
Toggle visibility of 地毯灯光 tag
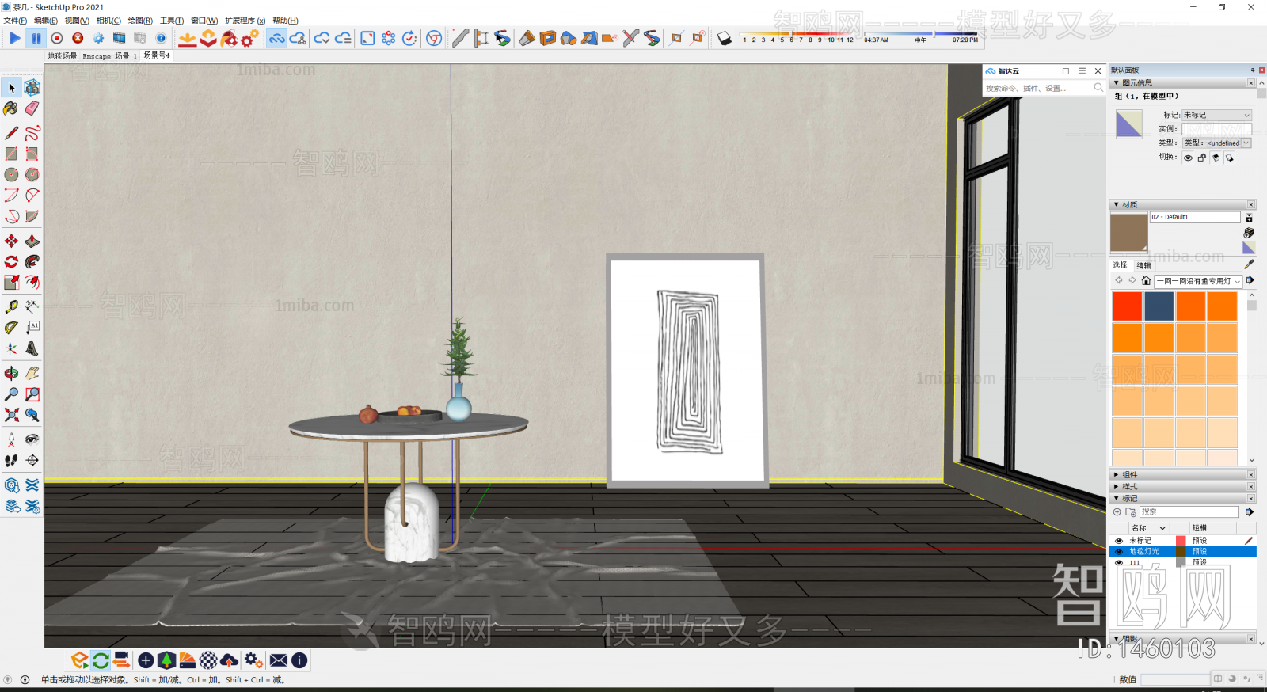[x=1119, y=552]
